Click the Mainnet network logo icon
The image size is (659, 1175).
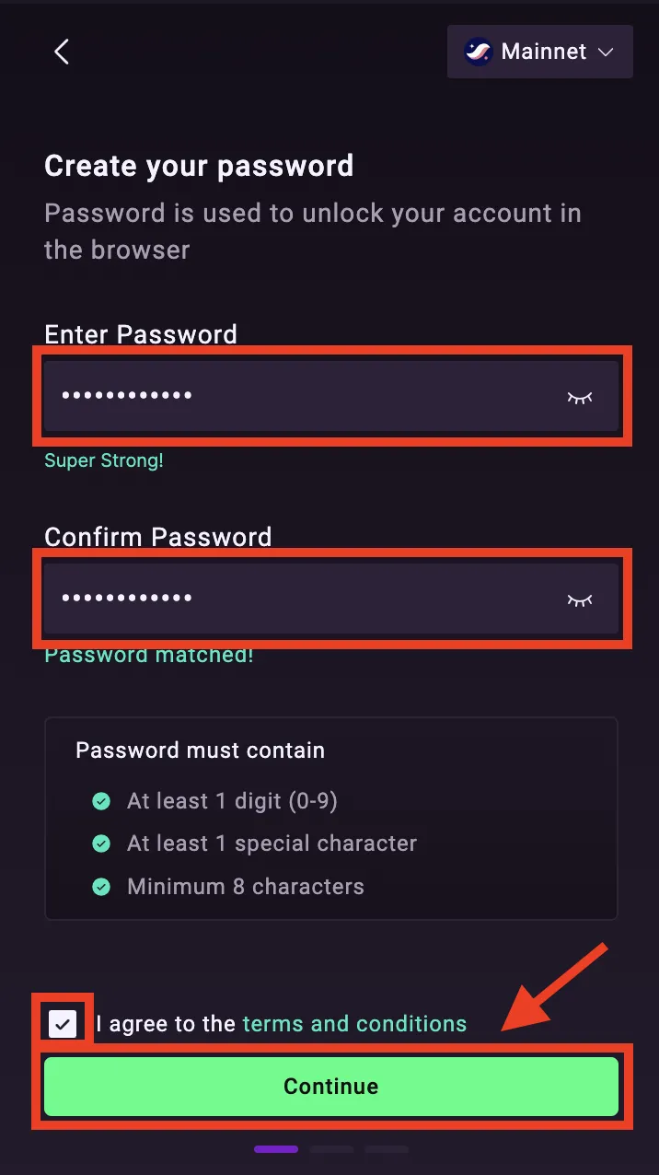478,52
